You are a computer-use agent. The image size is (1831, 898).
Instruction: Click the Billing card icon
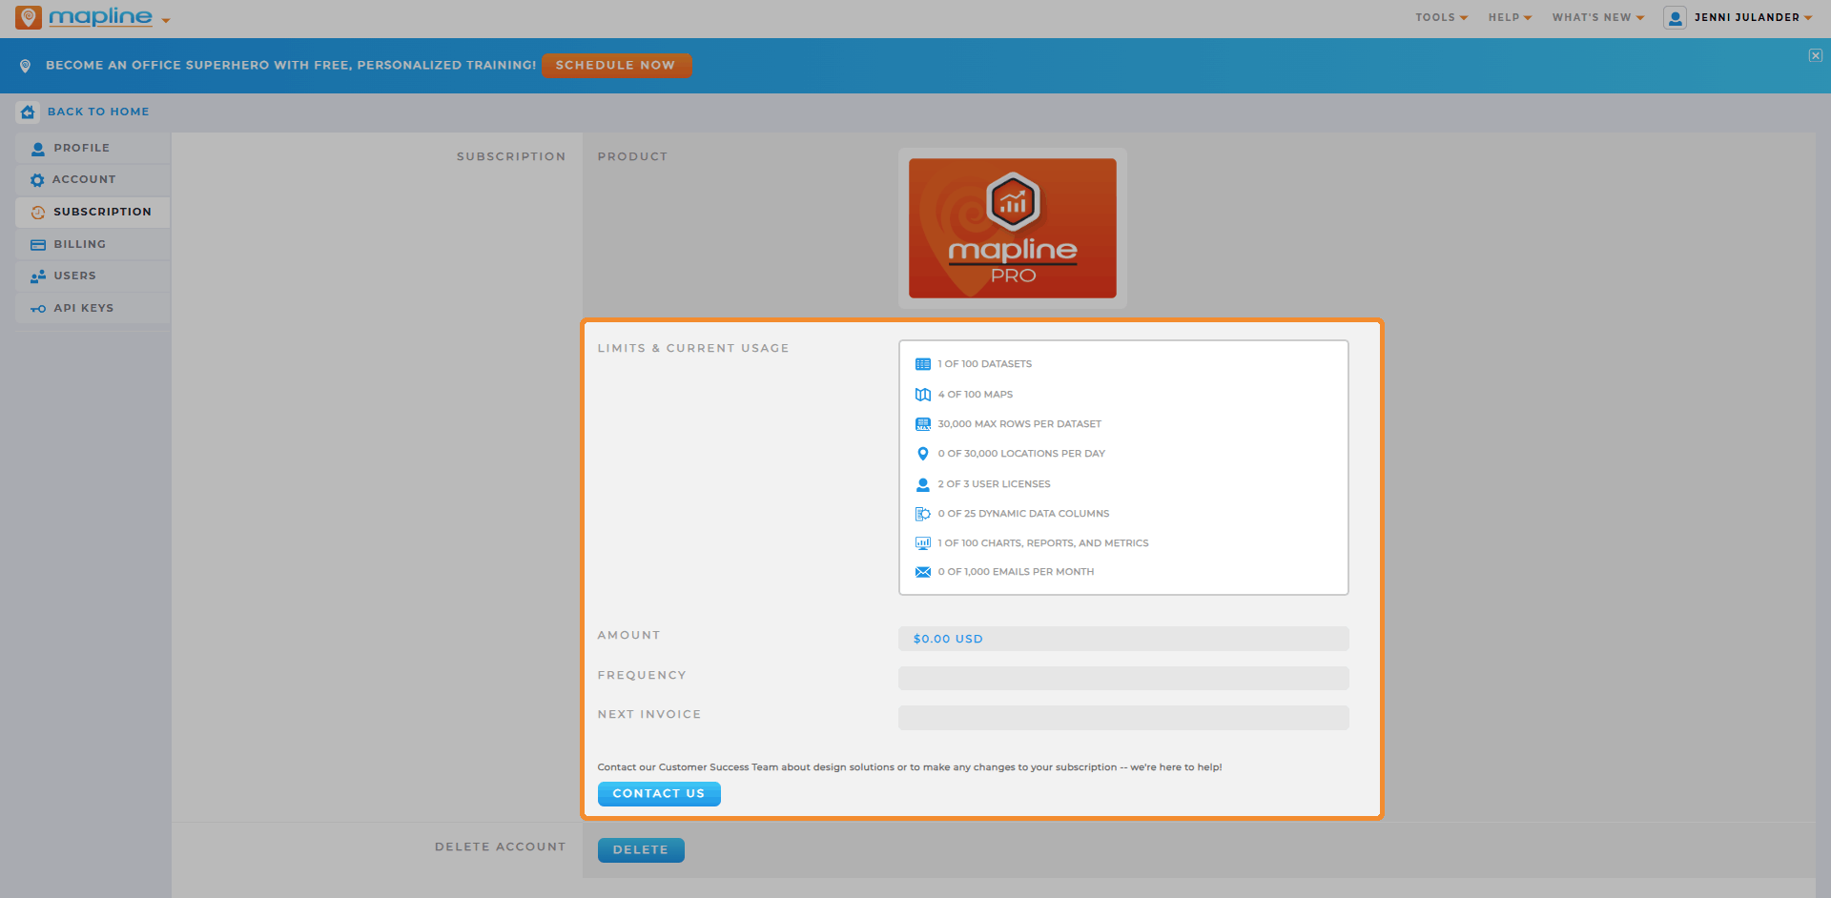(x=38, y=245)
